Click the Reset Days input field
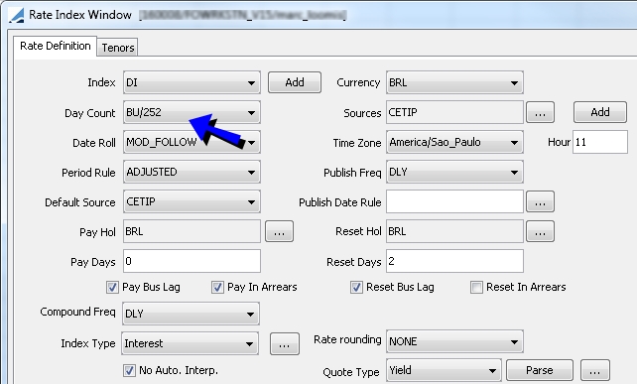 pos(454,261)
